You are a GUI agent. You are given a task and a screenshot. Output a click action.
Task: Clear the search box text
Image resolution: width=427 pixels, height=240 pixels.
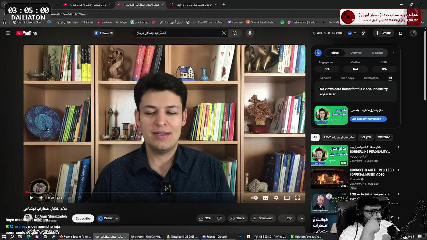pyautogui.click(x=224, y=33)
